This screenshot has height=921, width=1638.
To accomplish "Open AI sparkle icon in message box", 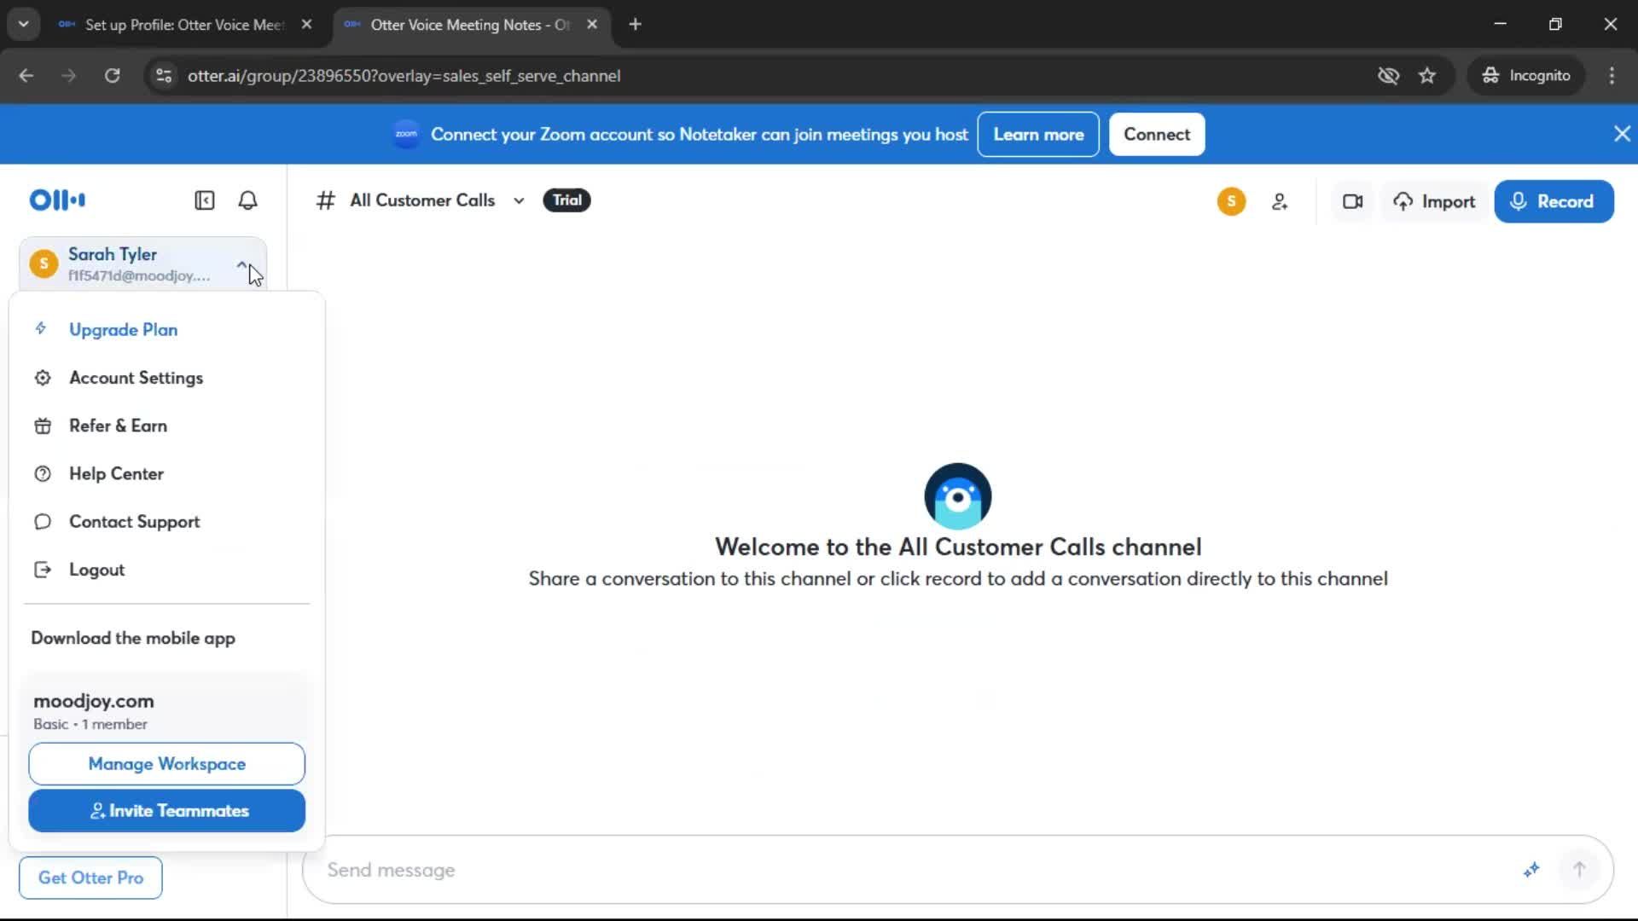I will click(x=1531, y=870).
